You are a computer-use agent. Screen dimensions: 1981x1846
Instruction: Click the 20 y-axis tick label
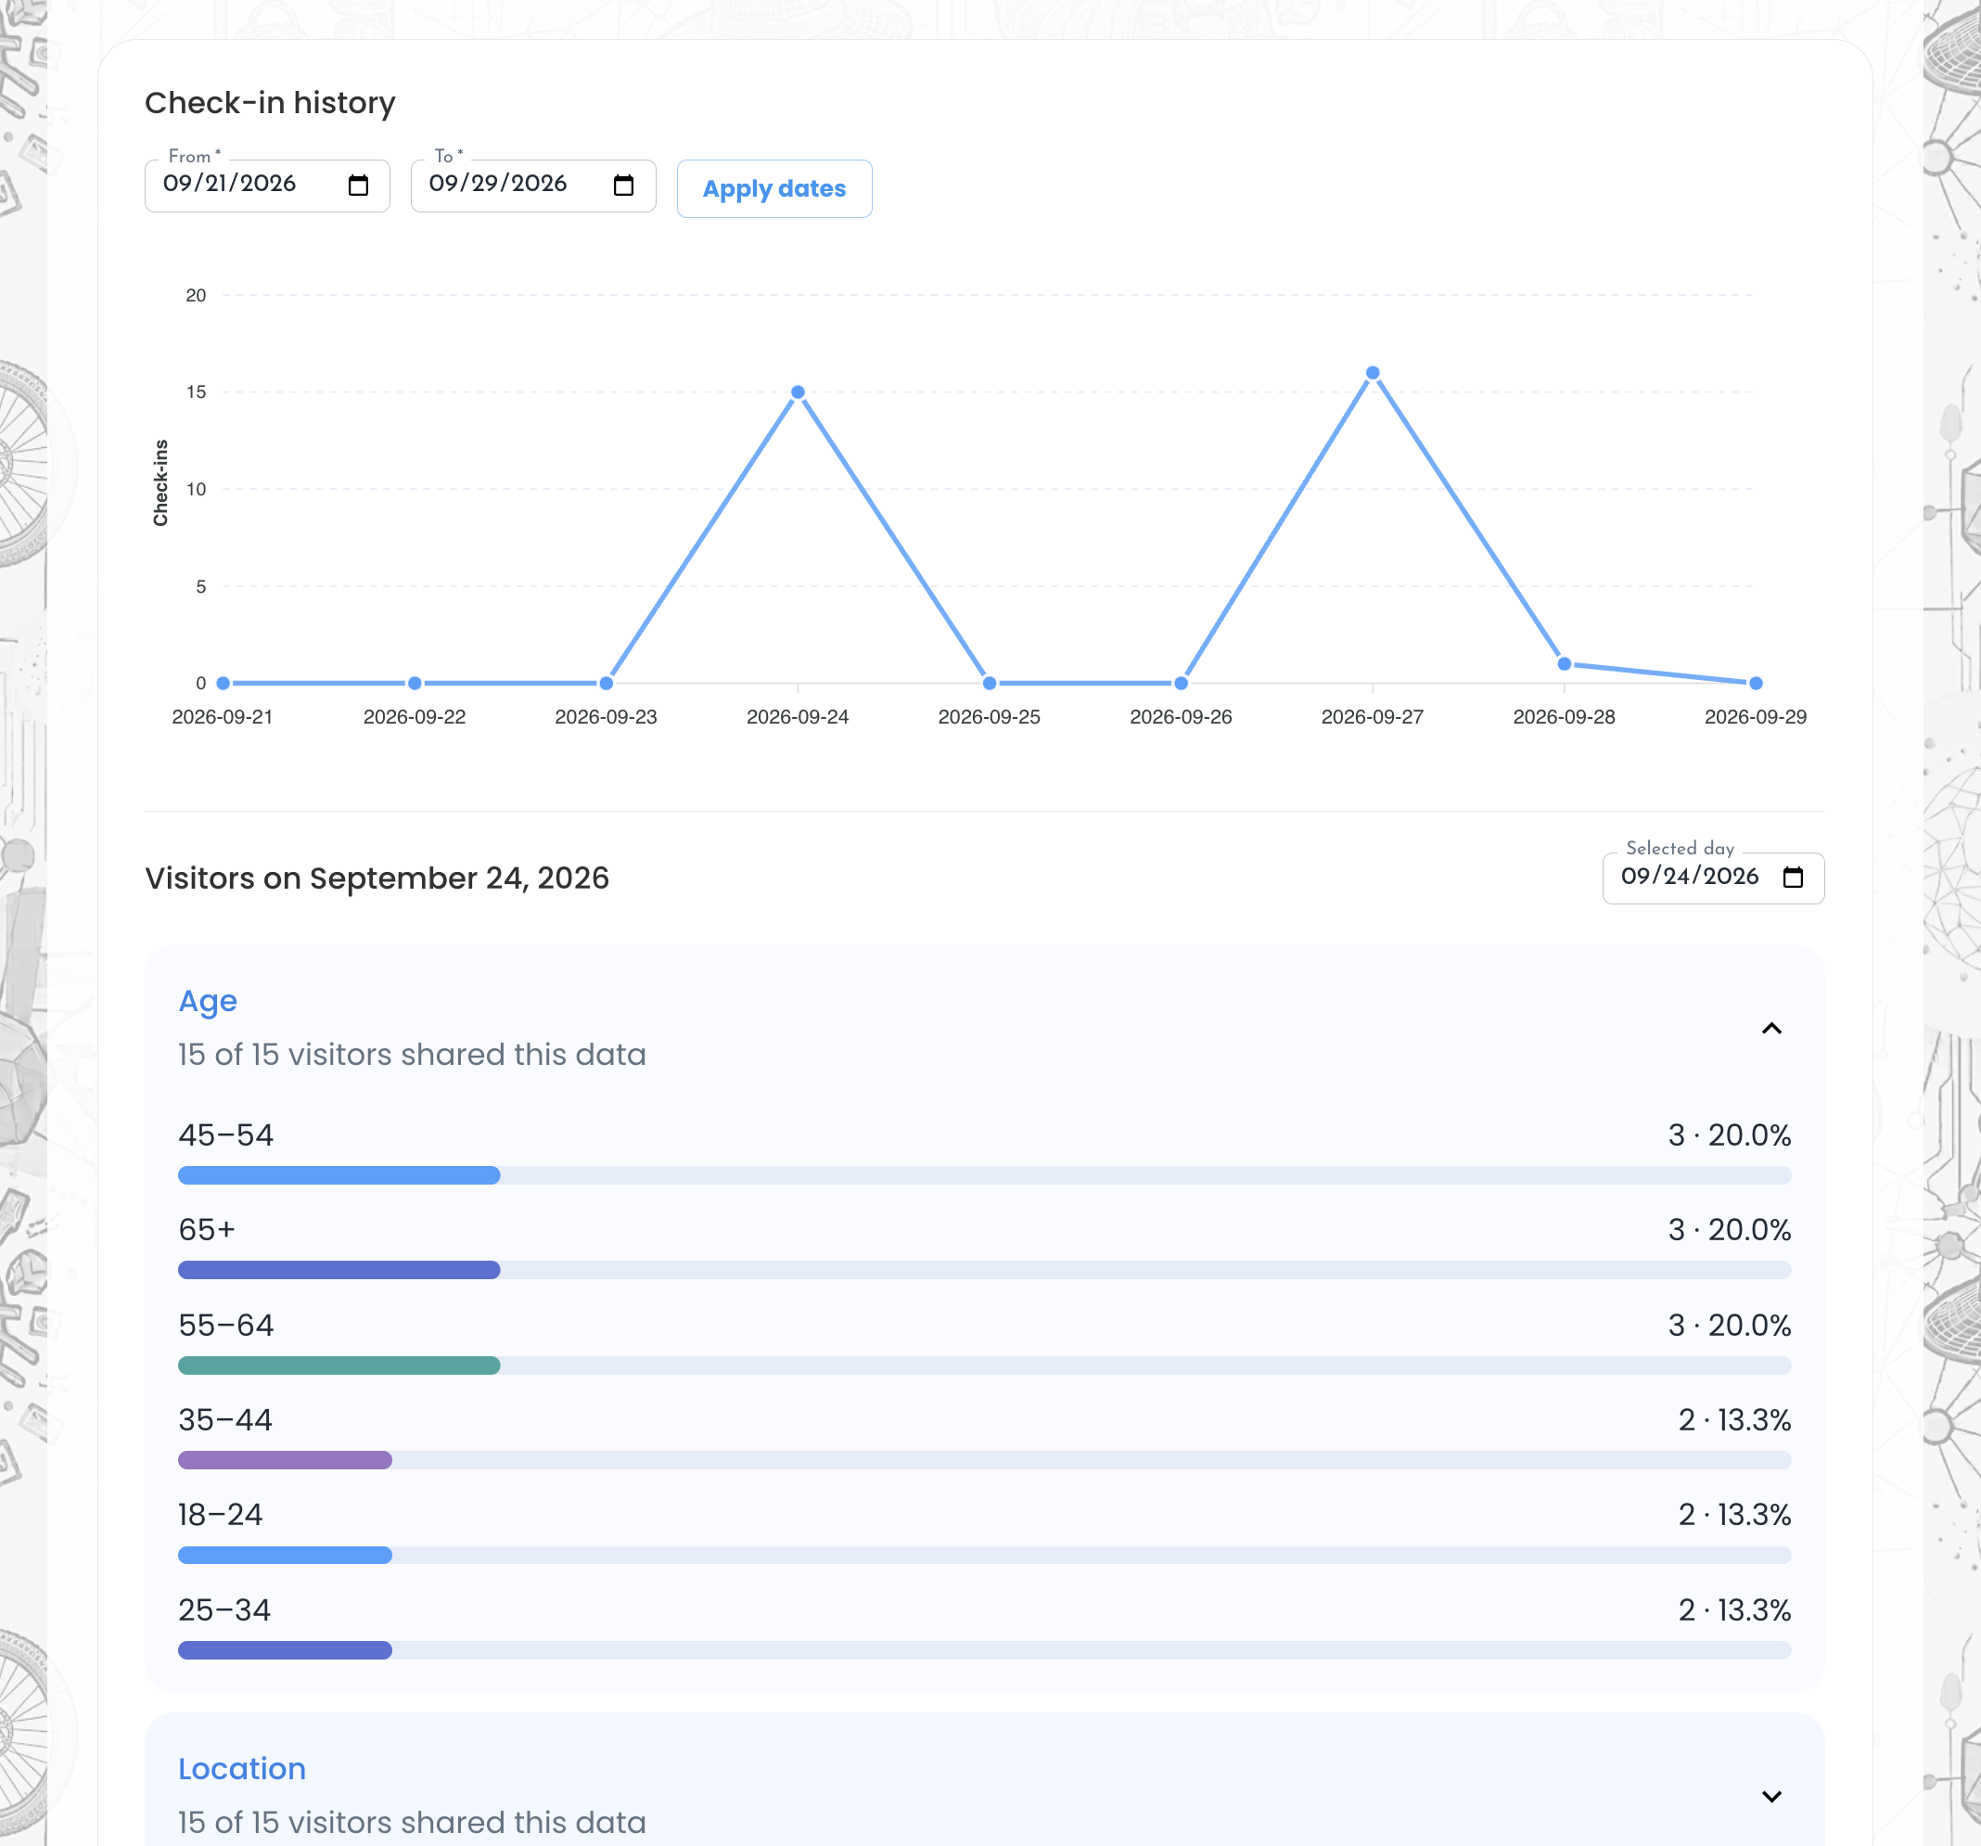[x=197, y=295]
